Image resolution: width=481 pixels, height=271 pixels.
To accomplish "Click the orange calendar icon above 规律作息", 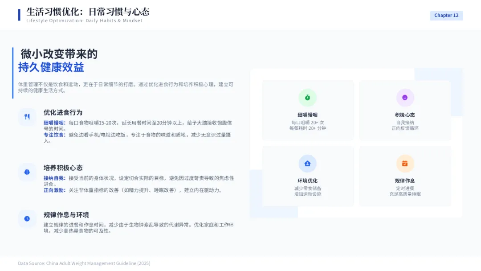I will (405, 164).
